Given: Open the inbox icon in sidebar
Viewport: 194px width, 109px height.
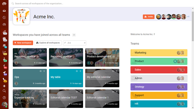Looking at the screenshot, I should point(4,11).
